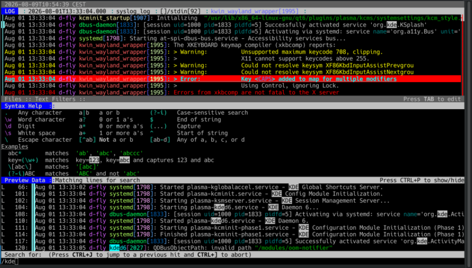Viewport: 472px width, 268px height.
Task: Click the LOG view label
Action: pyautogui.click(x=9, y=11)
